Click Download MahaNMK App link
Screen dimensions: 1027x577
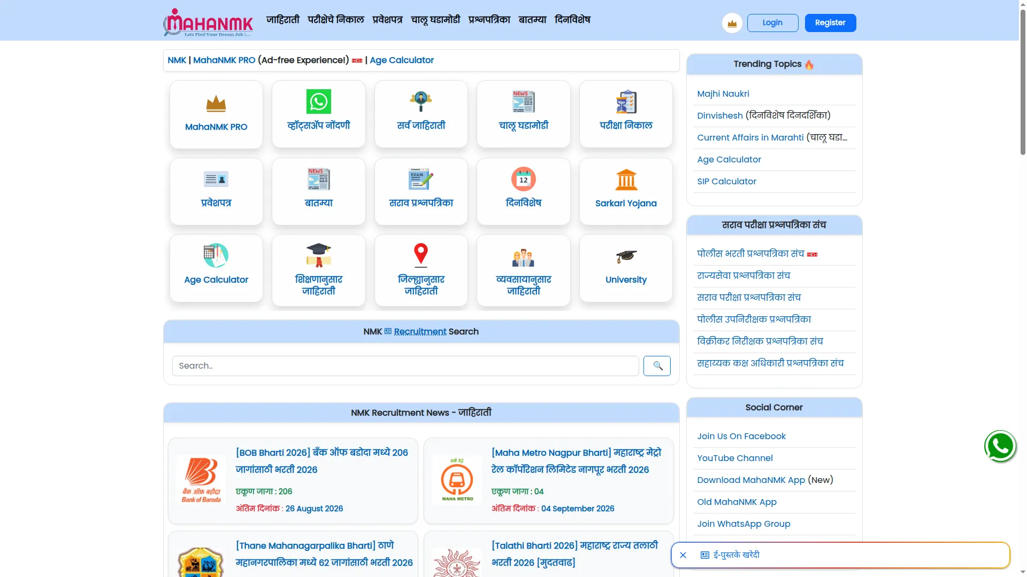pos(751,480)
